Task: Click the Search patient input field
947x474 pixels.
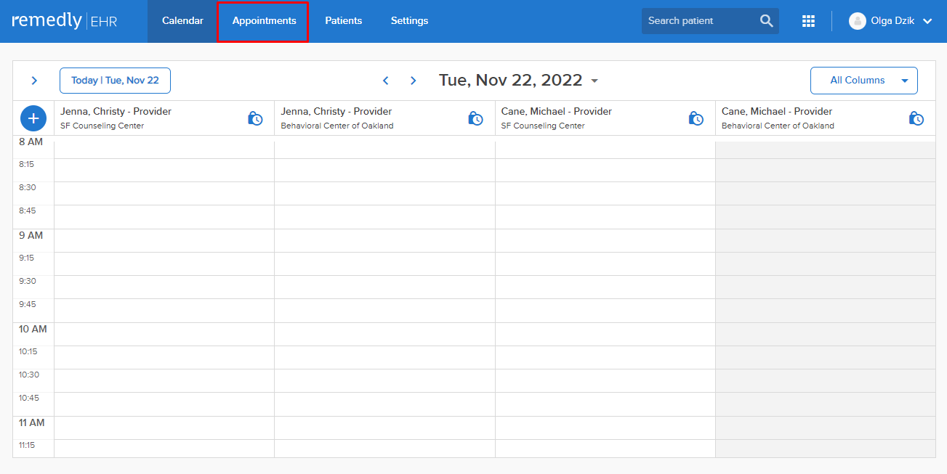Action: pos(699,21)
